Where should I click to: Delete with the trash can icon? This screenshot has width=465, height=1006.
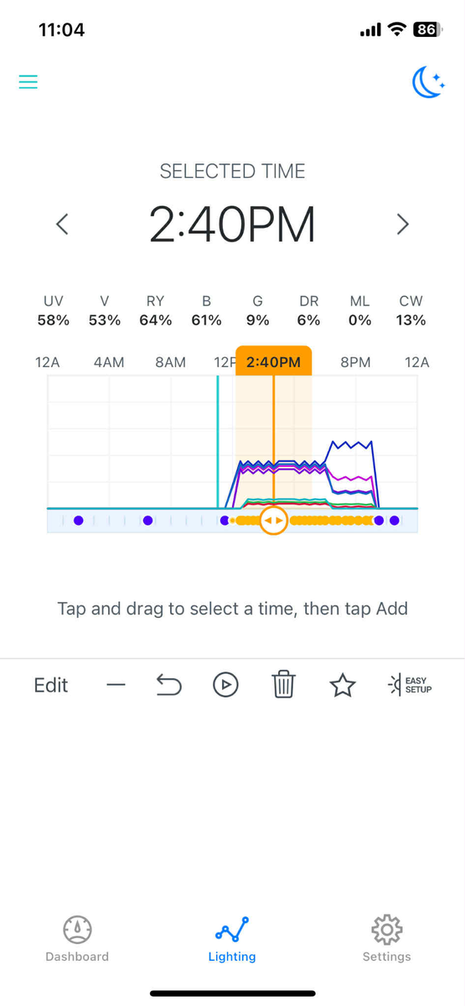(284, 686)
